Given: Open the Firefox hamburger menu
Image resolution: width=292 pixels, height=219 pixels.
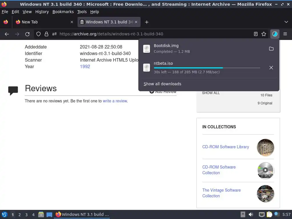Looking at the screenshot, I should (x=285, y=34).
